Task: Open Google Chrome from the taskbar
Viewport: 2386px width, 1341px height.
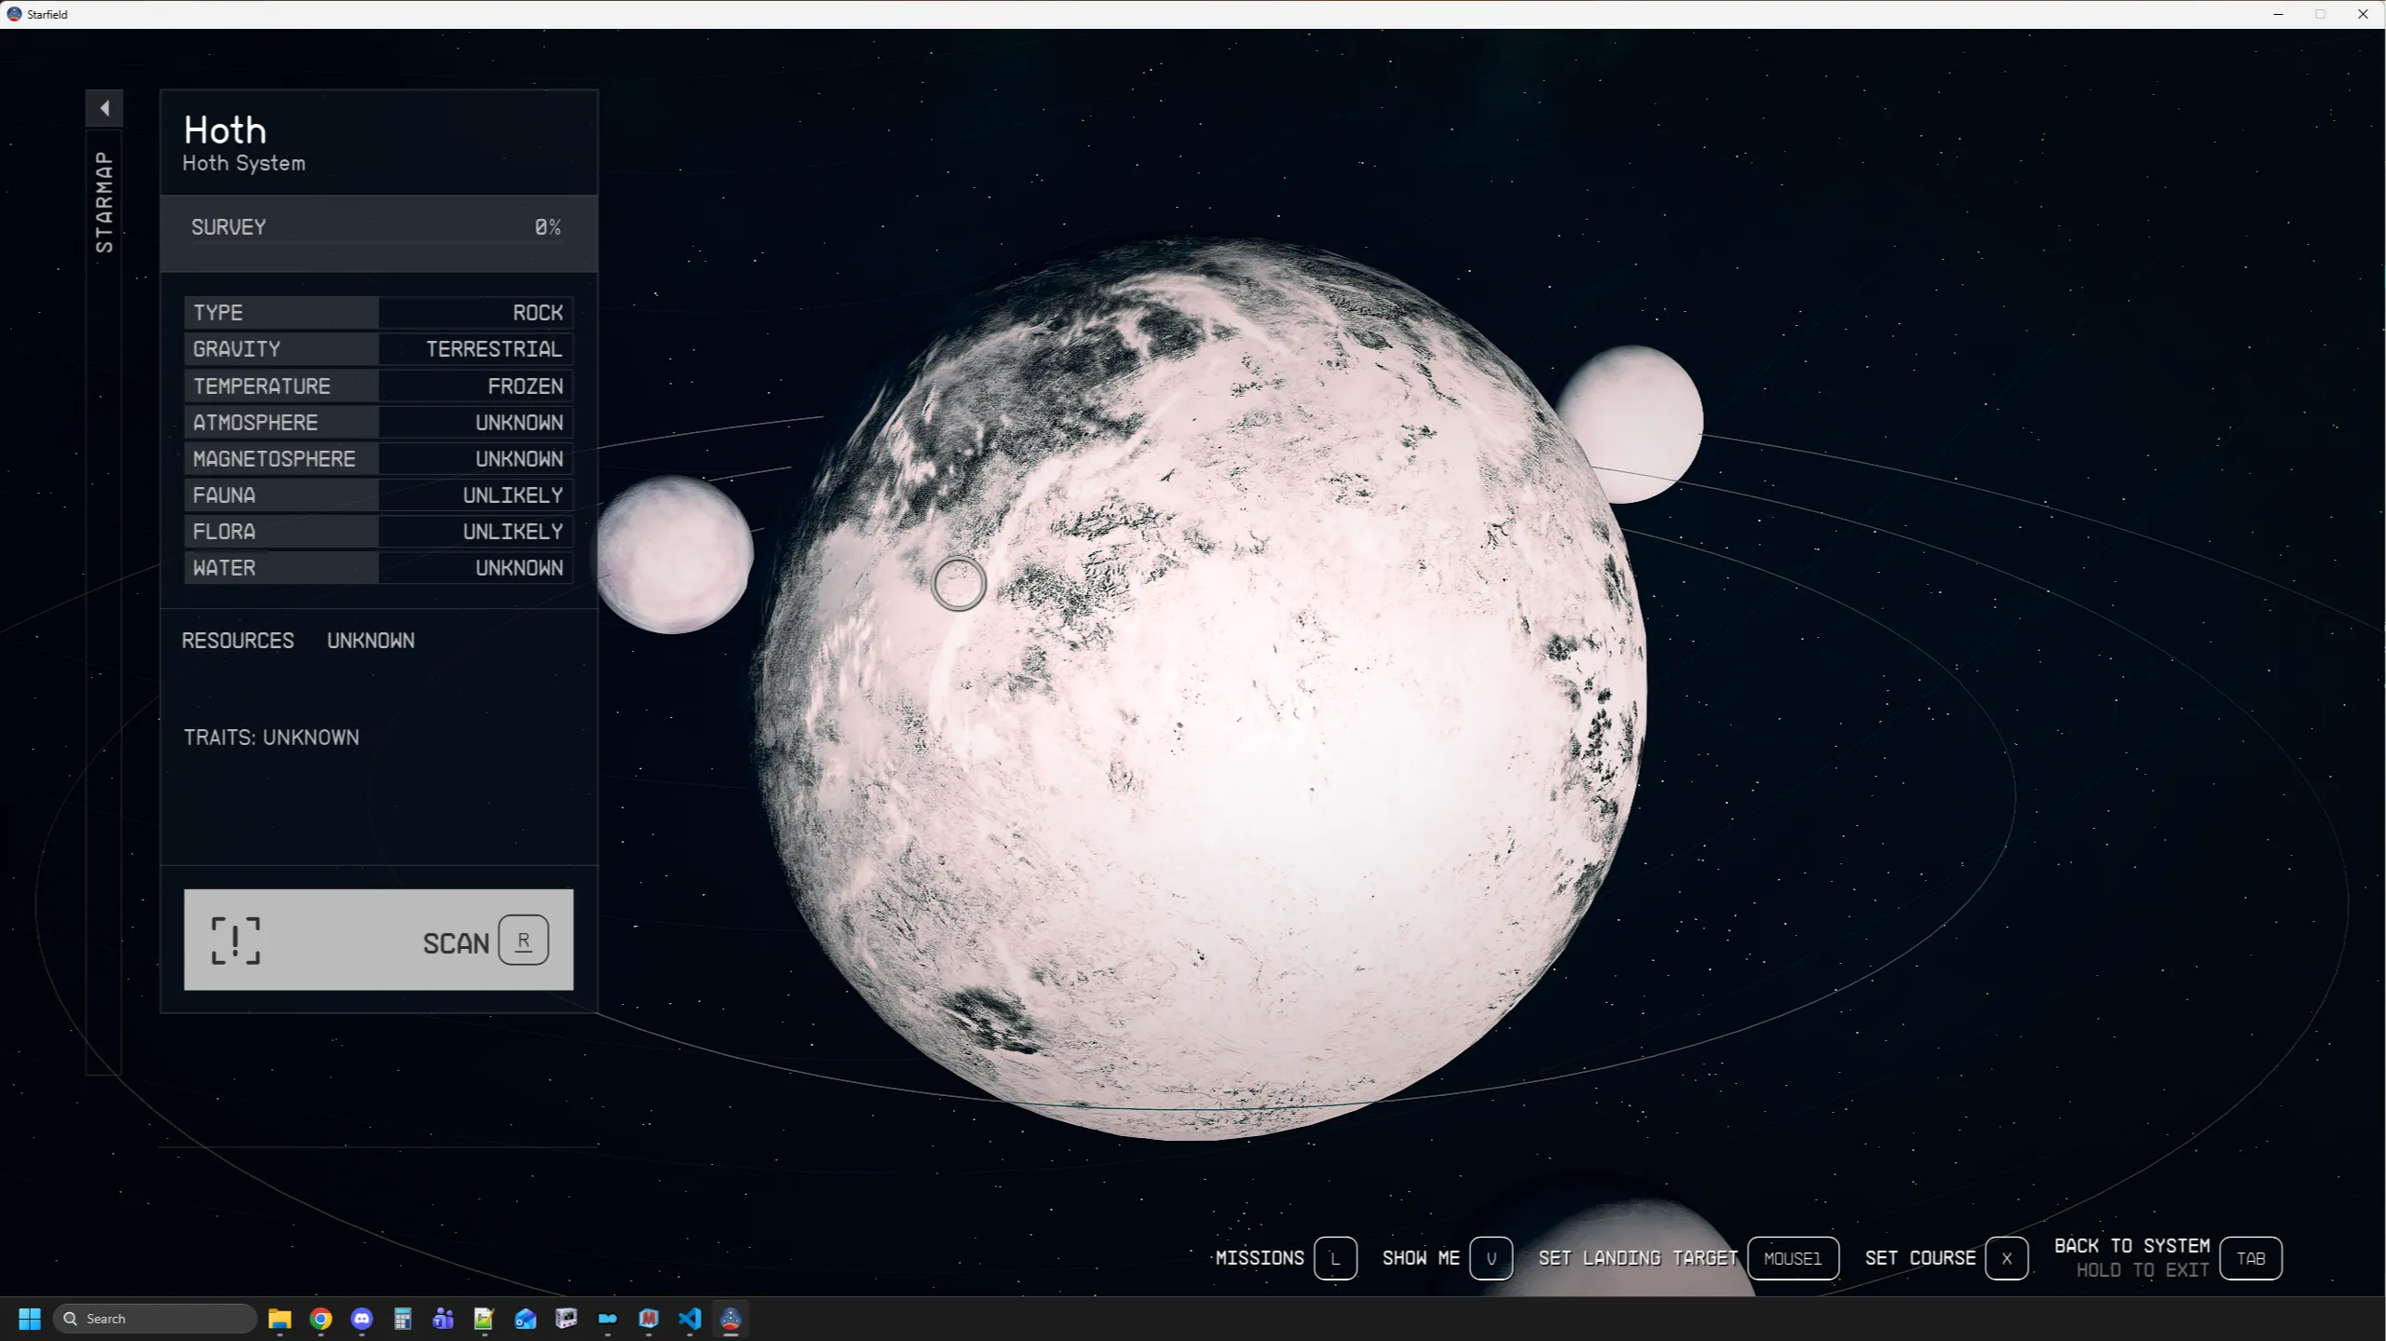Action: (320, 1319)
